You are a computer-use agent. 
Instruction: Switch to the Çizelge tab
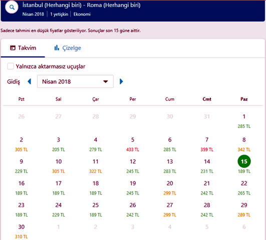click(x=68, y=48)
